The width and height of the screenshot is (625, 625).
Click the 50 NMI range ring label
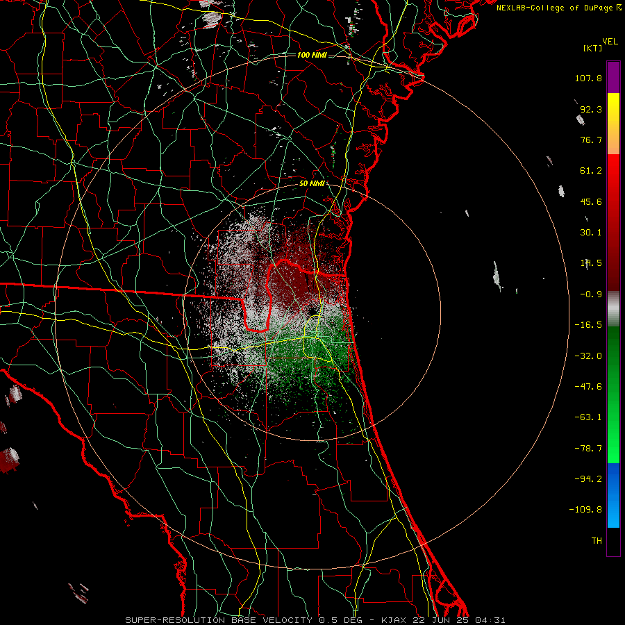pos(312,183)
